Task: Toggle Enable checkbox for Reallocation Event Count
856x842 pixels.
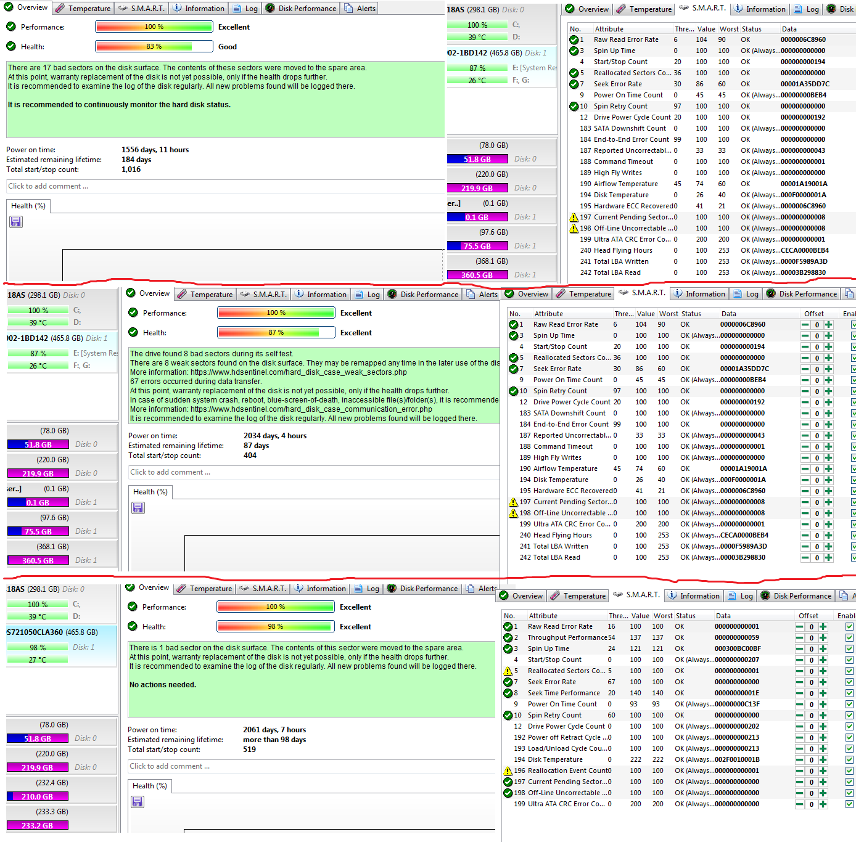Action: point(849,770)
